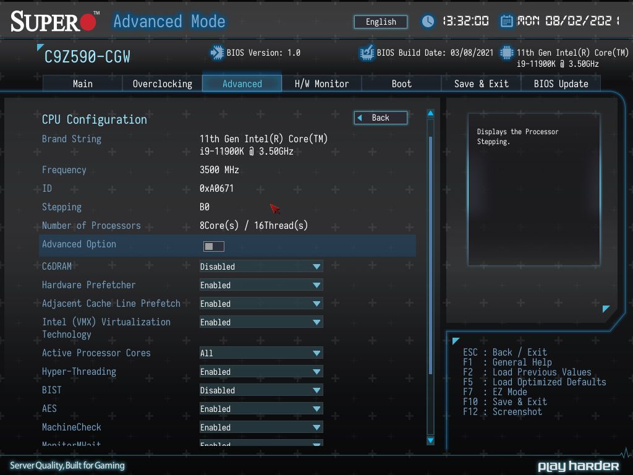
Task: Open the C6DRAM dropdown
Action: click(261, 267)
